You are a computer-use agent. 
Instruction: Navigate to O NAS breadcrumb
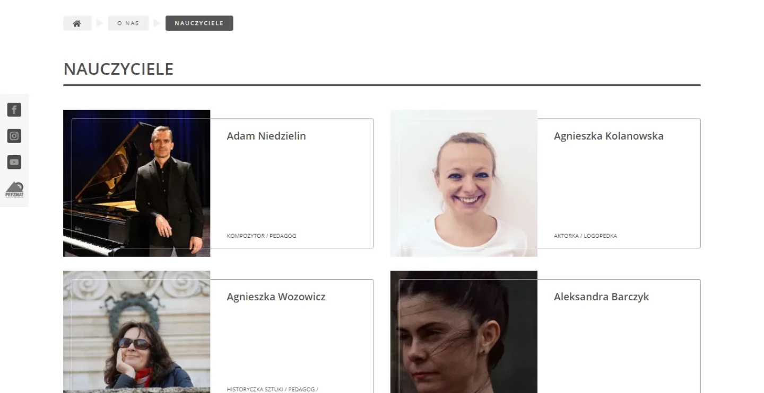point(128,23)
